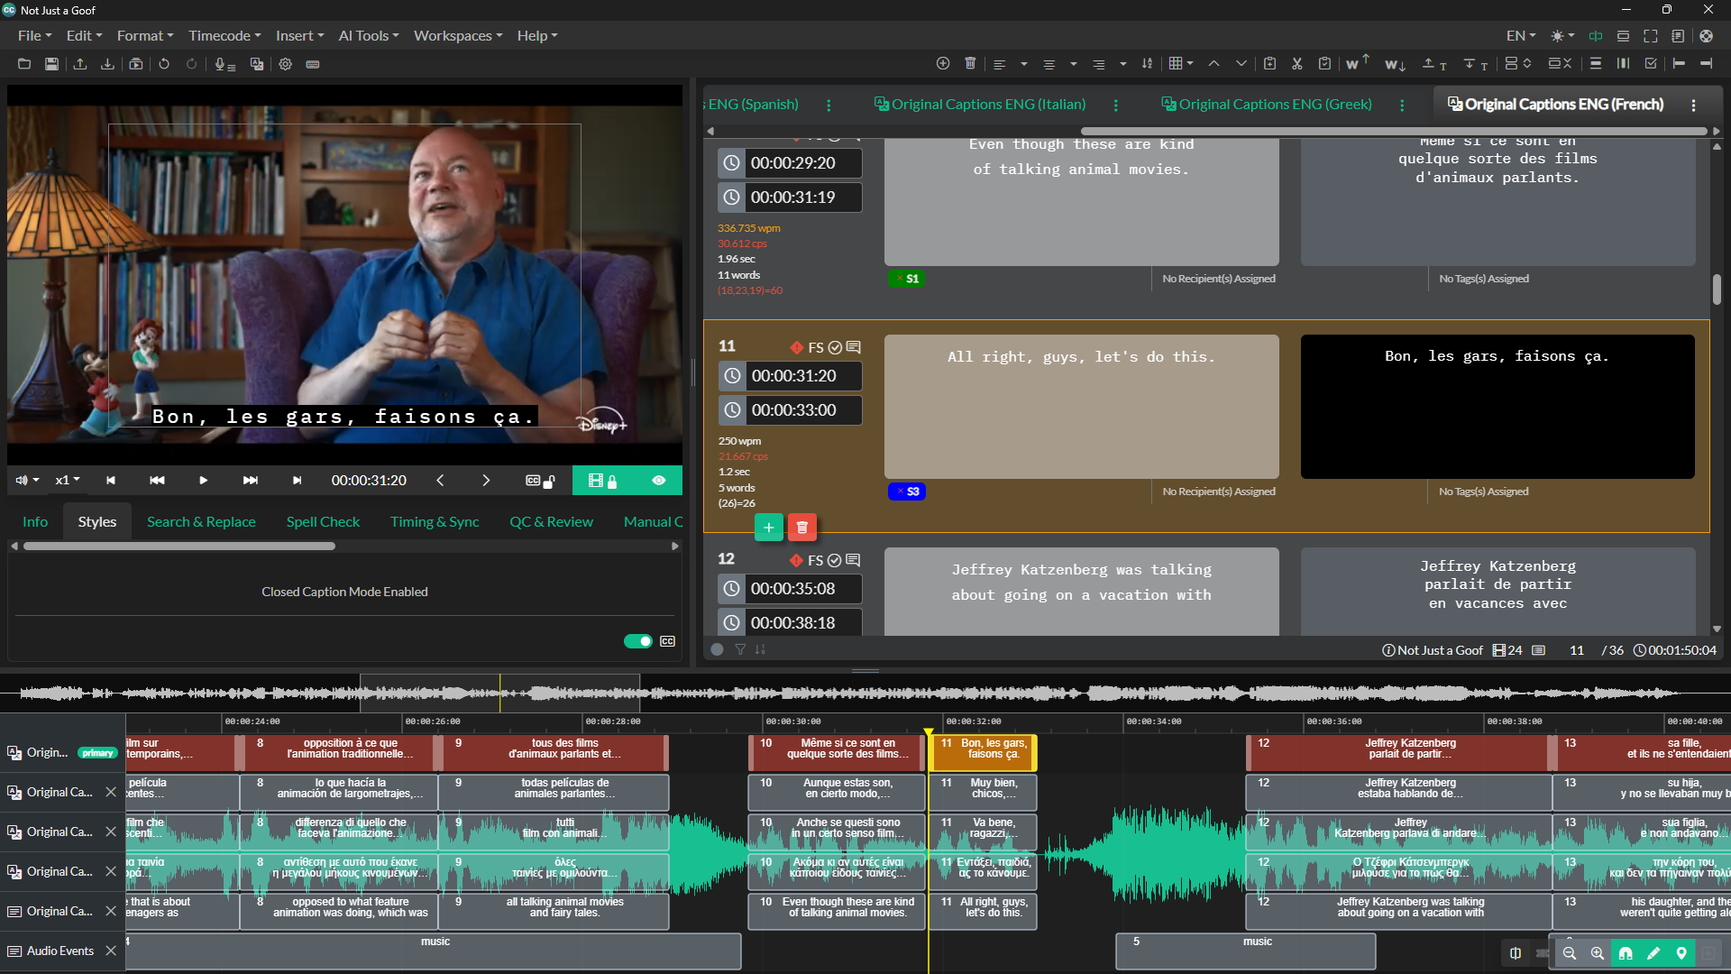Close the Audio Events track
The height and width of the screenshot is (974, 1731).
pyautogui.click(x=111, y=951)
